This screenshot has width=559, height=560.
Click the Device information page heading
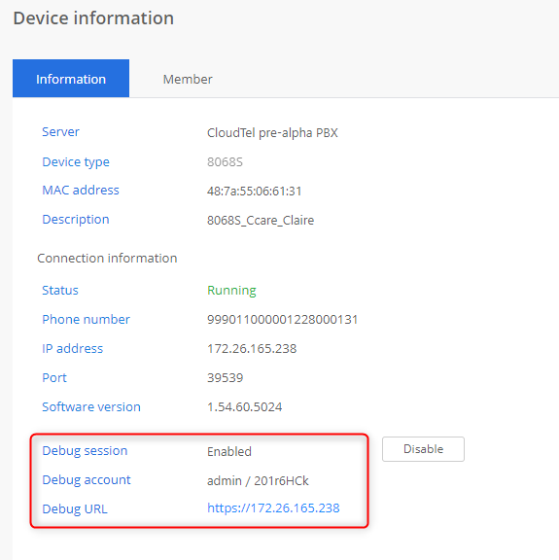93,18
